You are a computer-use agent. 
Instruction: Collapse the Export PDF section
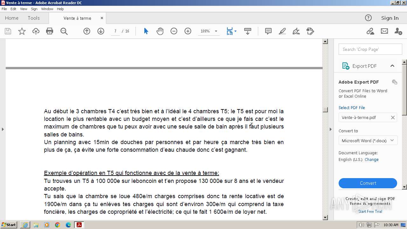click(392, 66)
